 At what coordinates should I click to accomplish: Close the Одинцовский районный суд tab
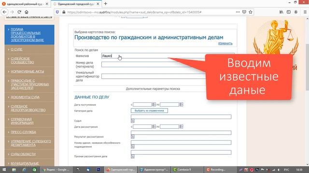point(47,4)
